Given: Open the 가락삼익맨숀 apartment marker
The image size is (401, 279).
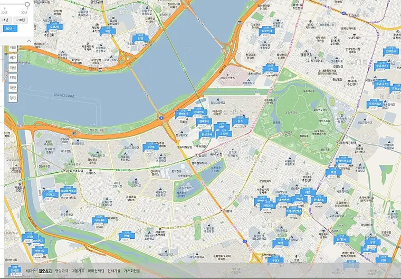Looking at the screenshot, I should tap(293, 211).
